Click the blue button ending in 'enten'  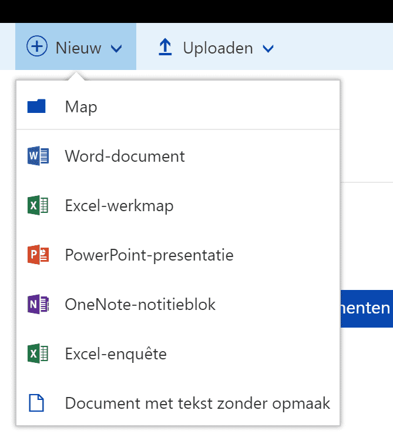[x=367, y=308]
